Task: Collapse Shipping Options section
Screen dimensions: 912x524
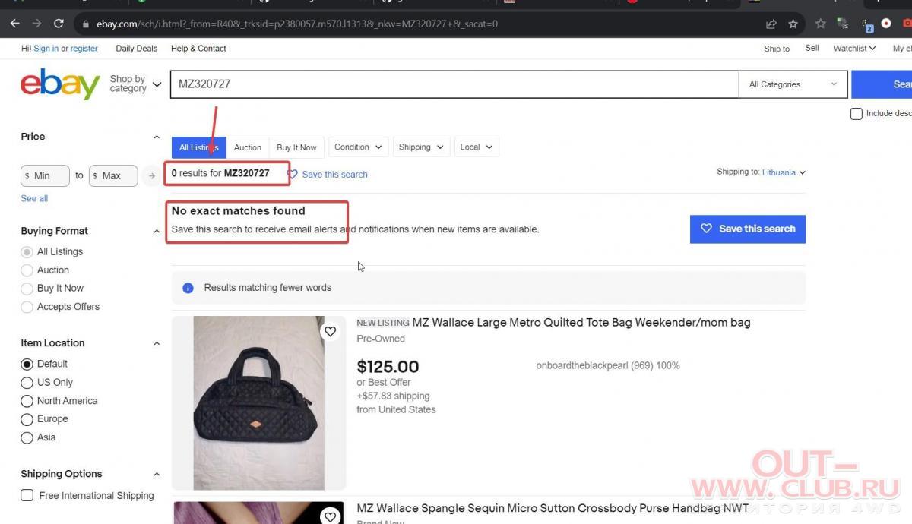Action: click(157, 475)
